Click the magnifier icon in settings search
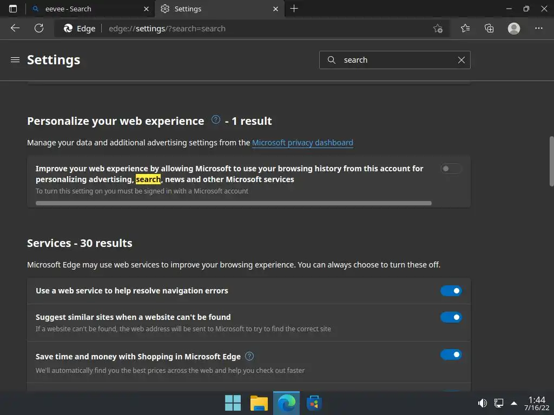 pos(332,60)
